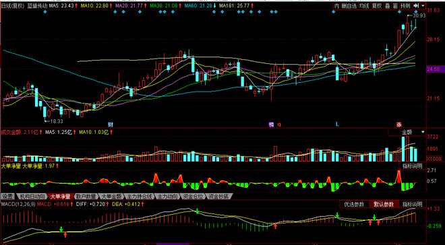Click the jump-to-end arrow icon
445x245 pixels.
416,5
